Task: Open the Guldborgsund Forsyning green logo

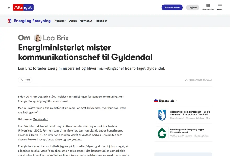Action: tap(162, 133)
